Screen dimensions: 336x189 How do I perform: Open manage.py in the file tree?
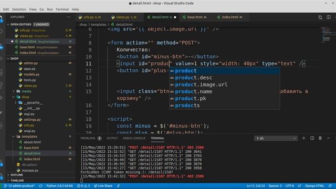click(30, 170)
